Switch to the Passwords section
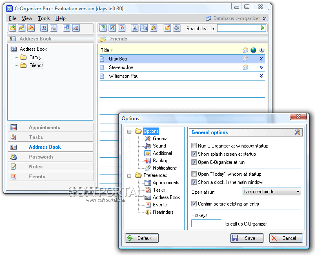The width and height of the screenshot is (315, 255). coord(51,157)
